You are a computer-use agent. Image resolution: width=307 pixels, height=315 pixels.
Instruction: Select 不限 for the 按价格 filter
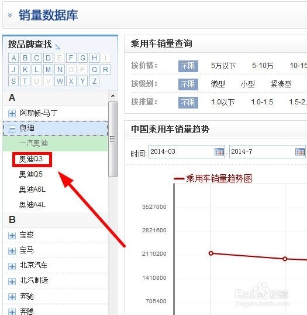tap(188, 66)
